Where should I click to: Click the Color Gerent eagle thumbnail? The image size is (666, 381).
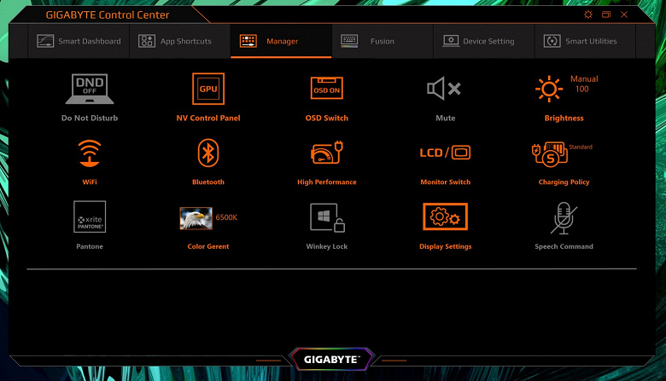tap(196, 218)
